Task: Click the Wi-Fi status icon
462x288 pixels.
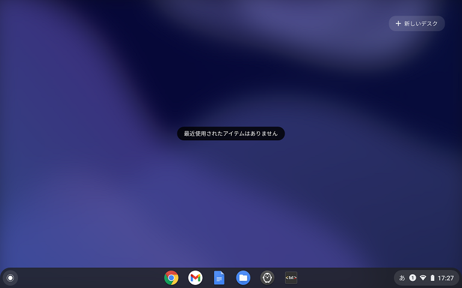Action: pyautogui.click(x=423, y=278)
